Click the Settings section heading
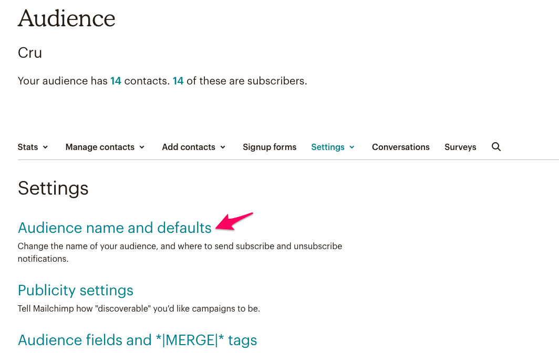Screen dimensions: 559x353 (x=53, y=188)
